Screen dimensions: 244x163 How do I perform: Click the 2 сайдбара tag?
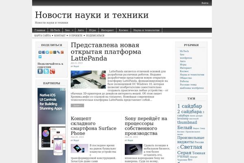point(190,112)
